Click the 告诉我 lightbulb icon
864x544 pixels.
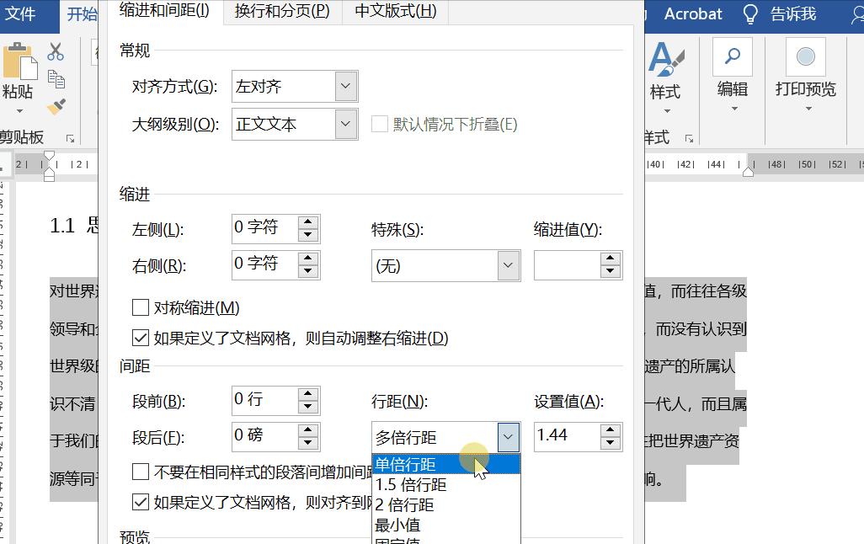(x=749, y=13)
